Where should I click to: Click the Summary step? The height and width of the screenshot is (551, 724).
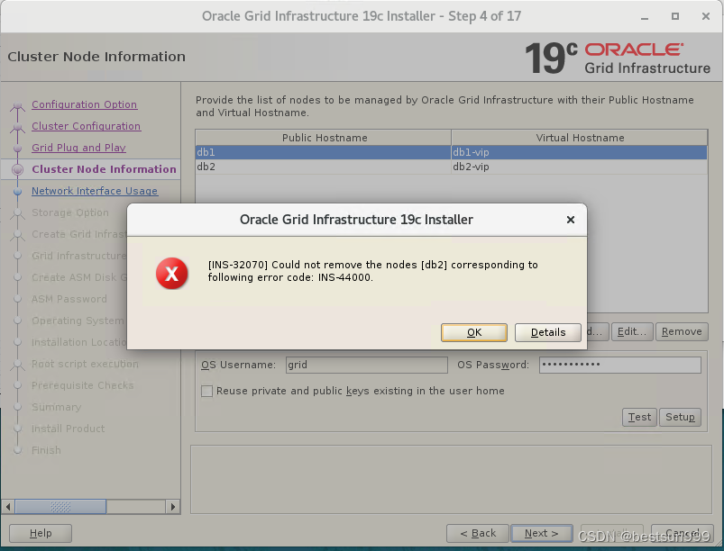pos(56,407)
